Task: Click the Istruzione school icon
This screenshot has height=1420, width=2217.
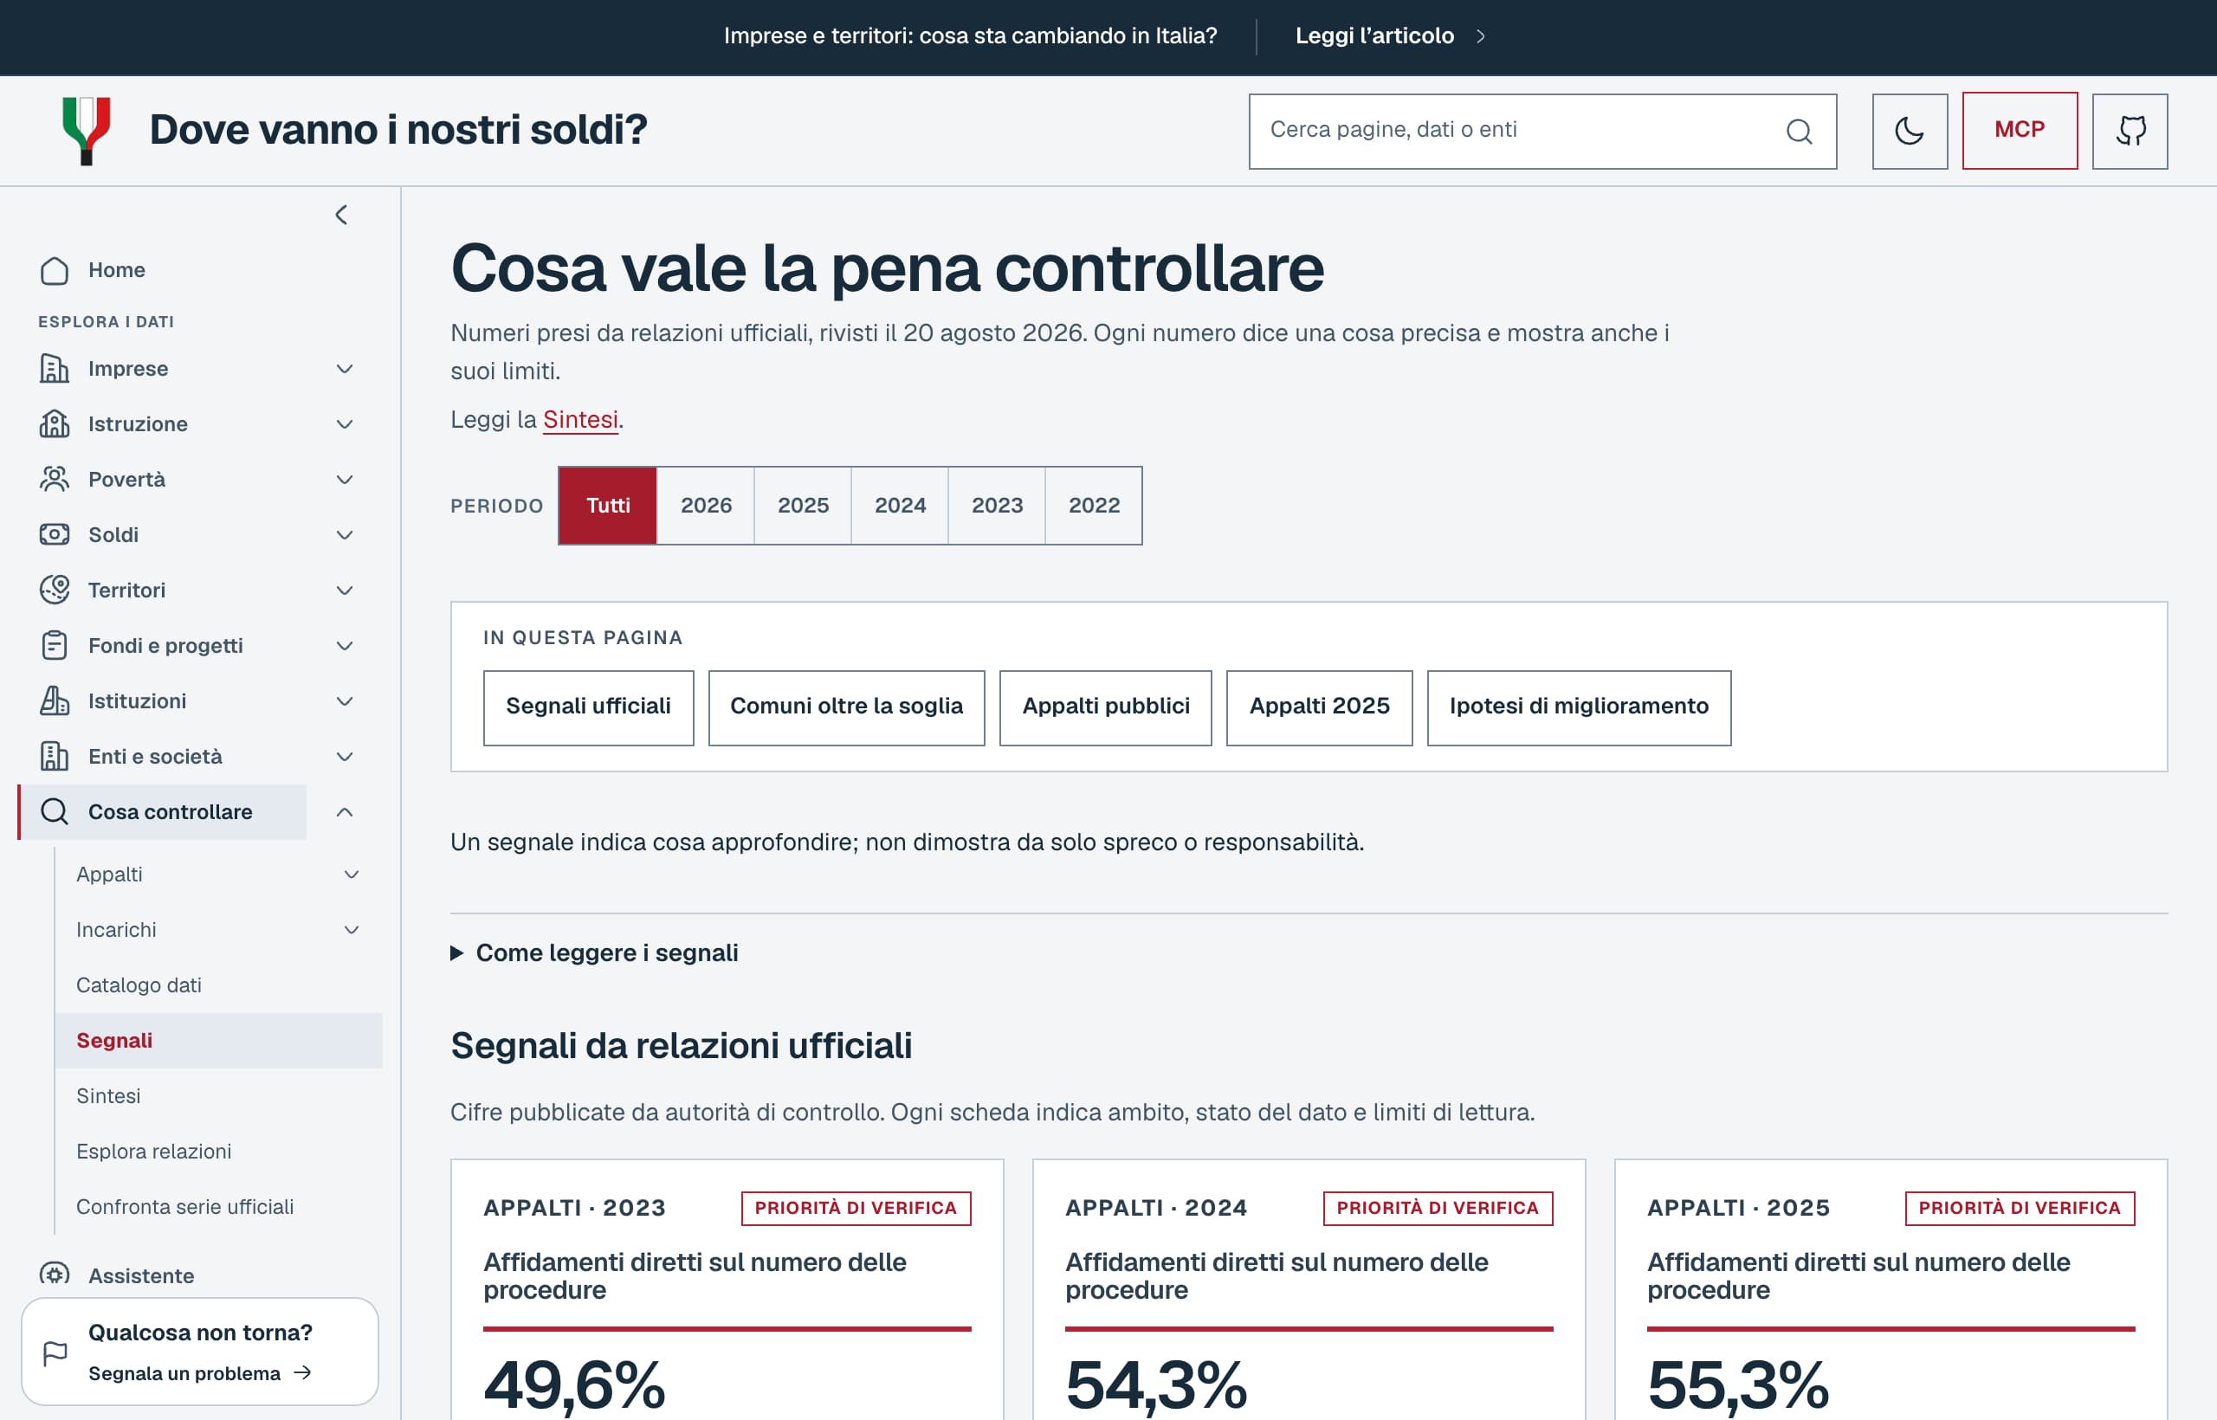Action: (x=55, y=424)
